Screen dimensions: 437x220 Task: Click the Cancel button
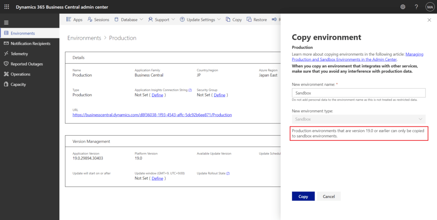click(329, 196)
